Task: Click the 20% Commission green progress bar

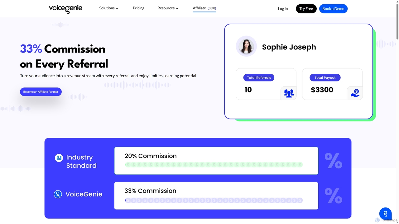Action: [x=214, y=165]
